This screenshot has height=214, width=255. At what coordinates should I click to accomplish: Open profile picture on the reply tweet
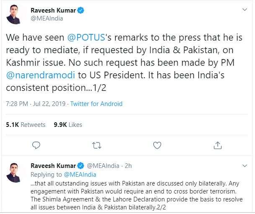pyautogui.click(x=14, y=173)
